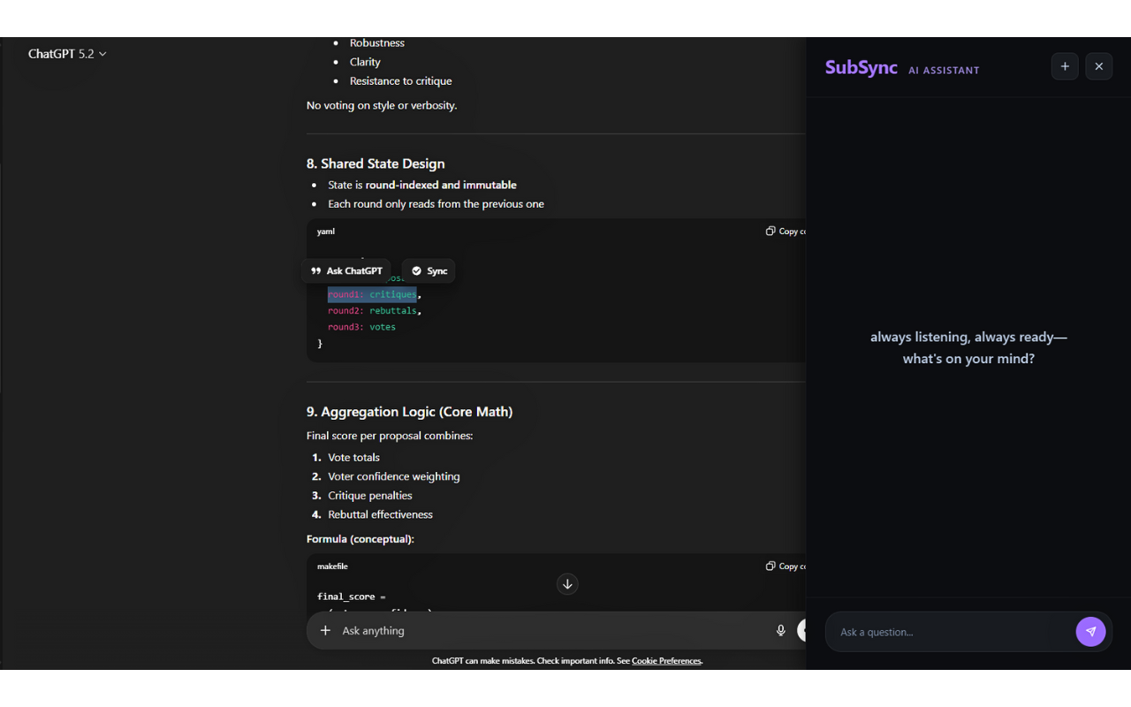Sync the selected text to SubSync

[429, 270]
